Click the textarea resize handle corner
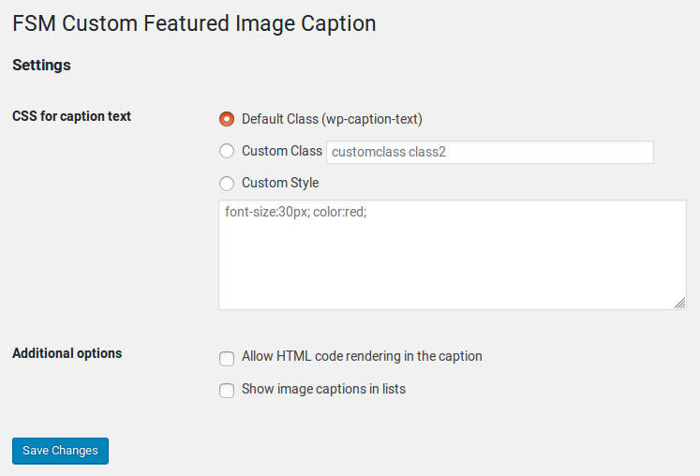The image size is (700, 476). click(679, 303)
